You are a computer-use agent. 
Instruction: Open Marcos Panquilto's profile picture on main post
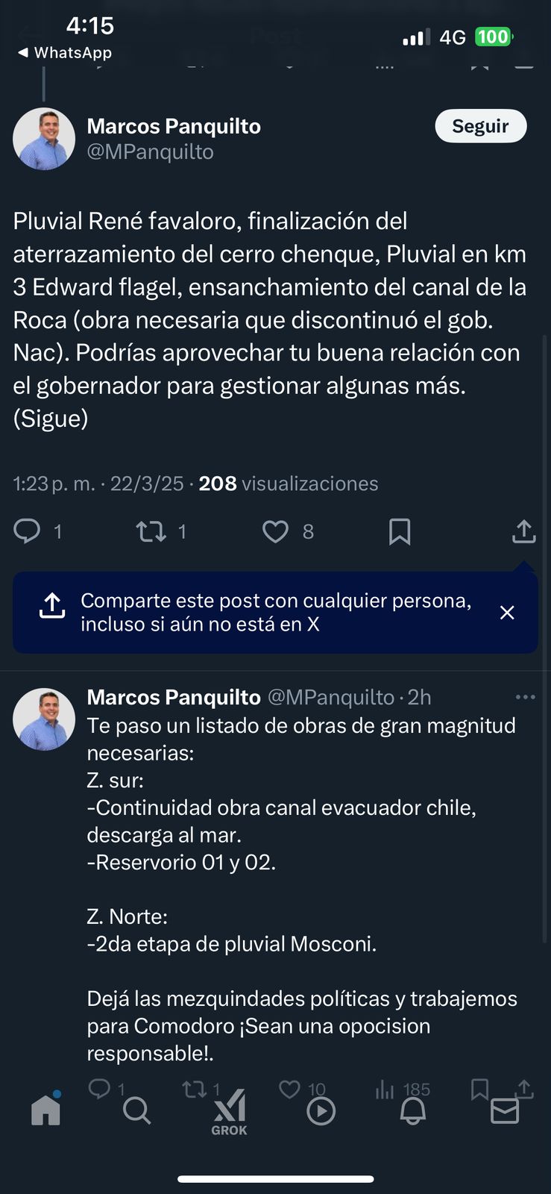(x=44, y=139)
